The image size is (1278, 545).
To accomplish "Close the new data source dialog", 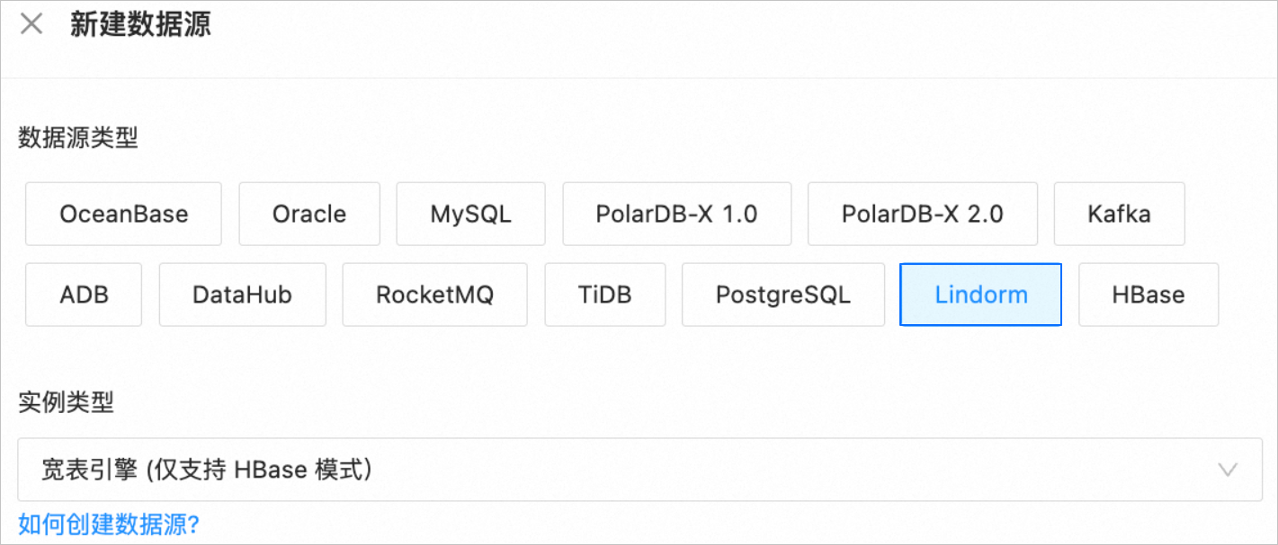I will point(31,24).
